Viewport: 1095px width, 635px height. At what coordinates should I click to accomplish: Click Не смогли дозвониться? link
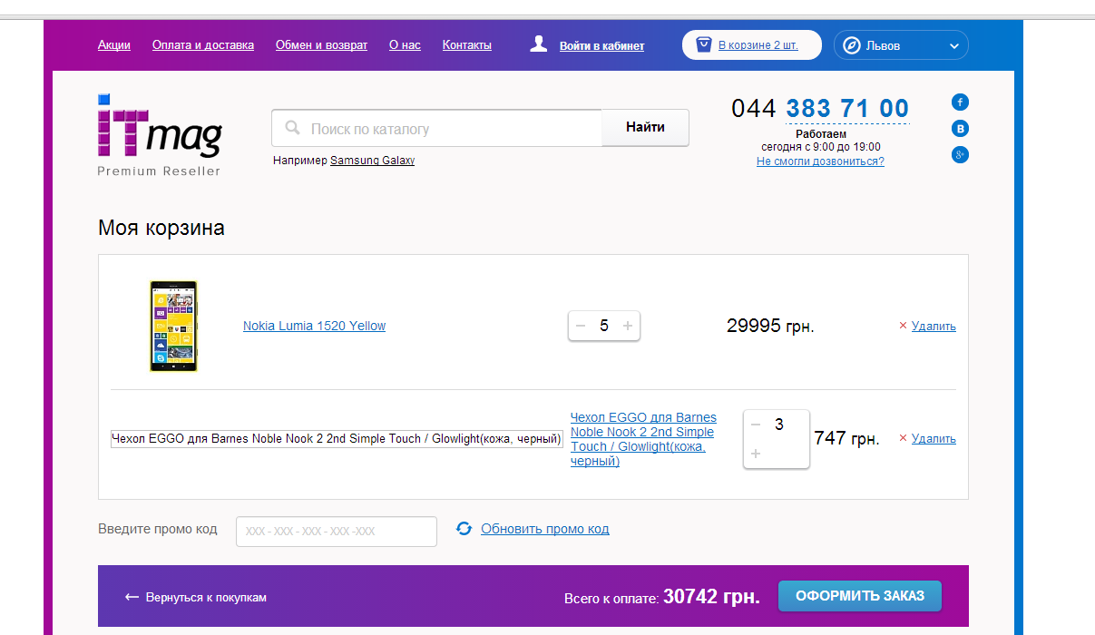pyautogui.click(x=820, y=161)
